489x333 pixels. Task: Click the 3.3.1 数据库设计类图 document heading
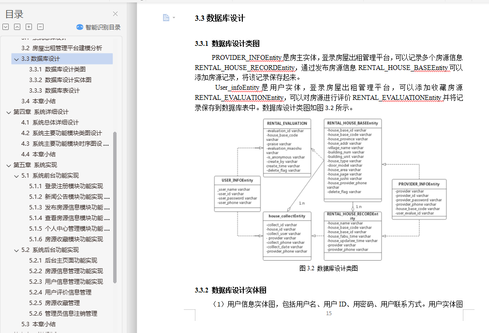click(x=227, y=43)
